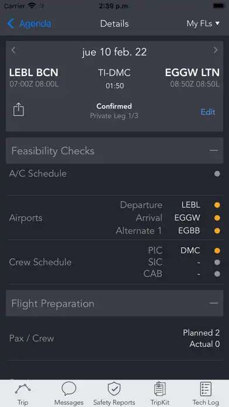Collapse the Feasibility Checks section
Image resolution: width=229 pixels, height=407 pixels.
pyautogui.click(x=214, y=150)
